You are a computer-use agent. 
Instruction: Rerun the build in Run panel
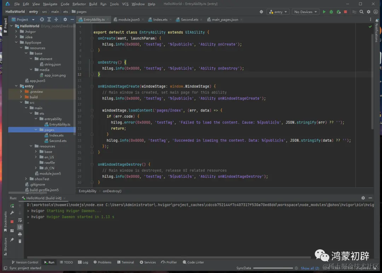click(12, 206)
